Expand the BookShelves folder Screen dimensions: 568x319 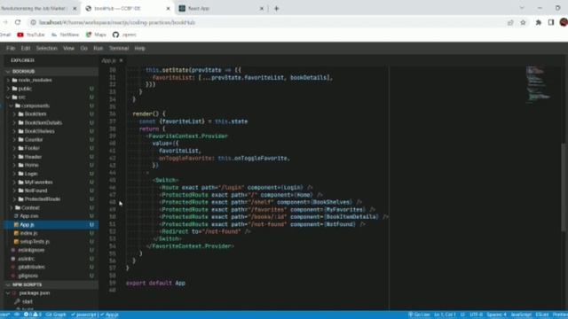[51, 131]
